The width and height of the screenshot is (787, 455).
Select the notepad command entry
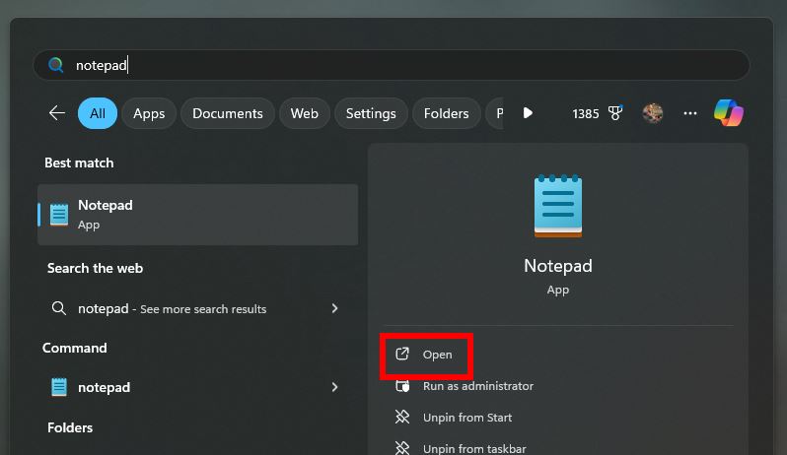point(198,387)
